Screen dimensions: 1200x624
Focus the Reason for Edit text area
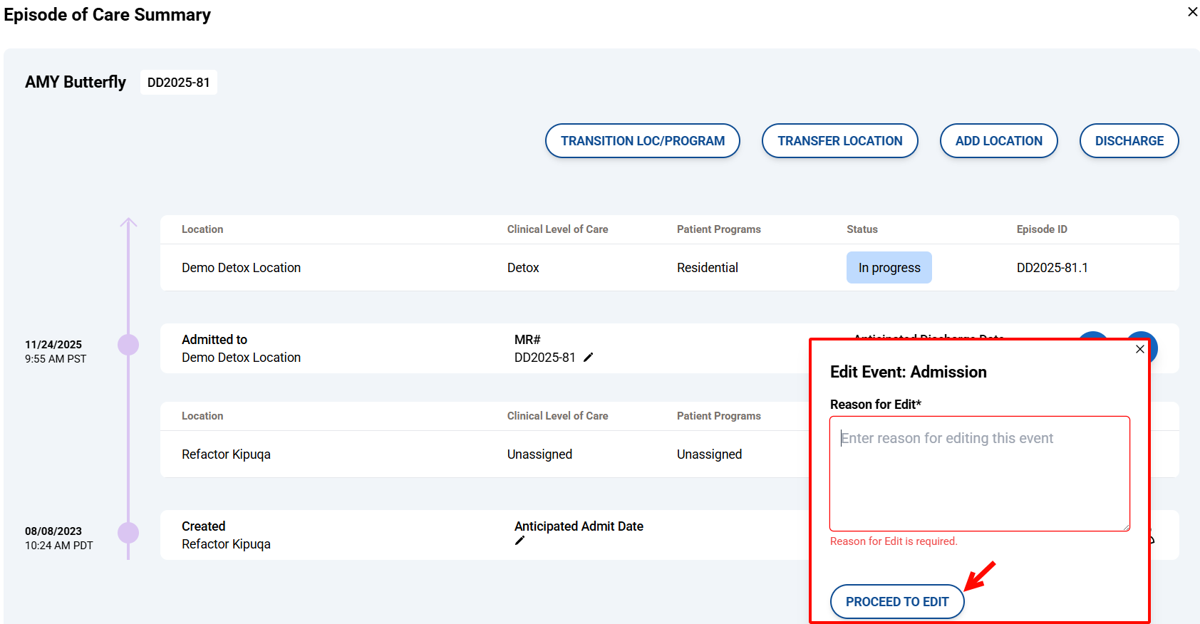point(979,474)
